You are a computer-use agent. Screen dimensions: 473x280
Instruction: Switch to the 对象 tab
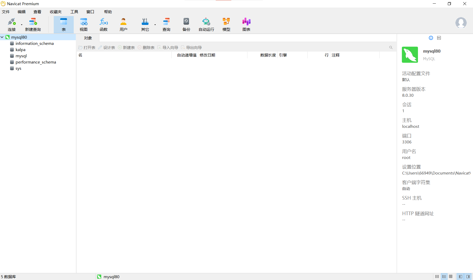88,38
